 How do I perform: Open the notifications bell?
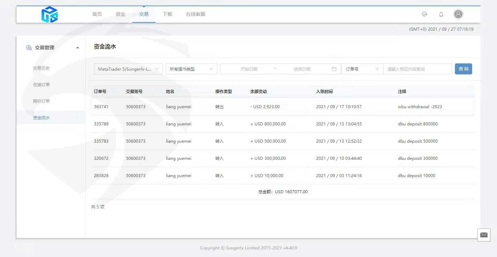point(441,14)
